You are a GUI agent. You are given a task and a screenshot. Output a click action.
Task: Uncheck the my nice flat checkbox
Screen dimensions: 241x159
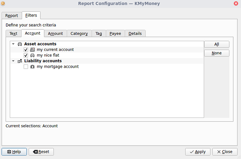(26, 55)
